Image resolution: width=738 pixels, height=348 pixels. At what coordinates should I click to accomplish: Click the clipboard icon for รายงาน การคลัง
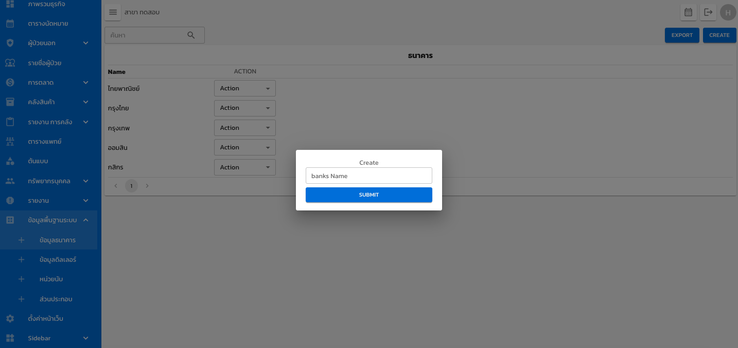click(10, 122)
